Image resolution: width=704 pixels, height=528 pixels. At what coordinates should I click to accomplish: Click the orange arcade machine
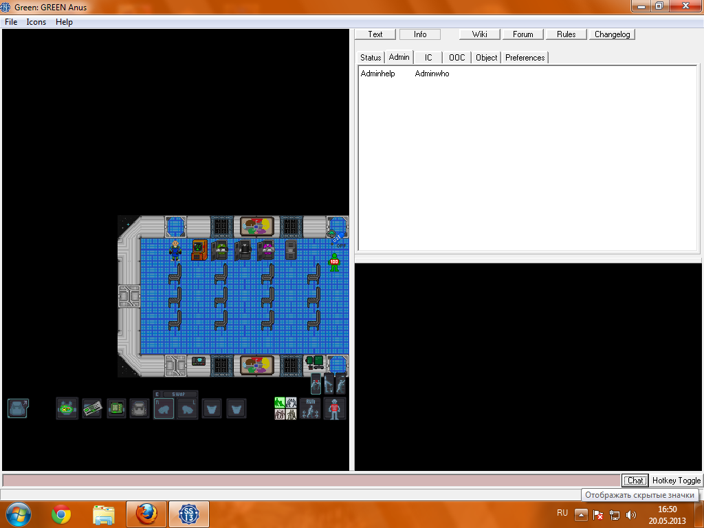point(199,250)
